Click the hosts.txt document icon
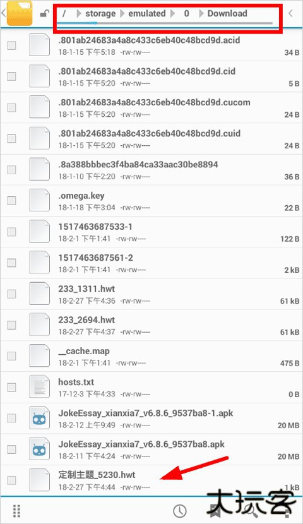Screen dimensions: 303x524 (x=39, y=387)
